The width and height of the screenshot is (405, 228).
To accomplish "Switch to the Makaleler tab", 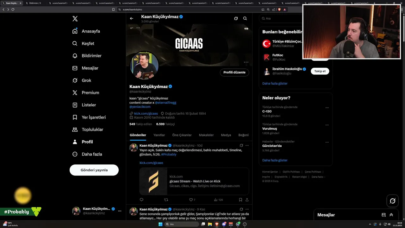I will click(206, 135).
